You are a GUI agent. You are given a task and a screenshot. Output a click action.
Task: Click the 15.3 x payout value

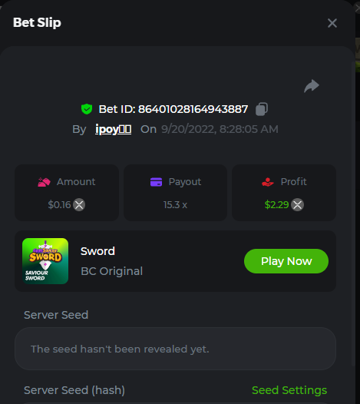(175, 205)
